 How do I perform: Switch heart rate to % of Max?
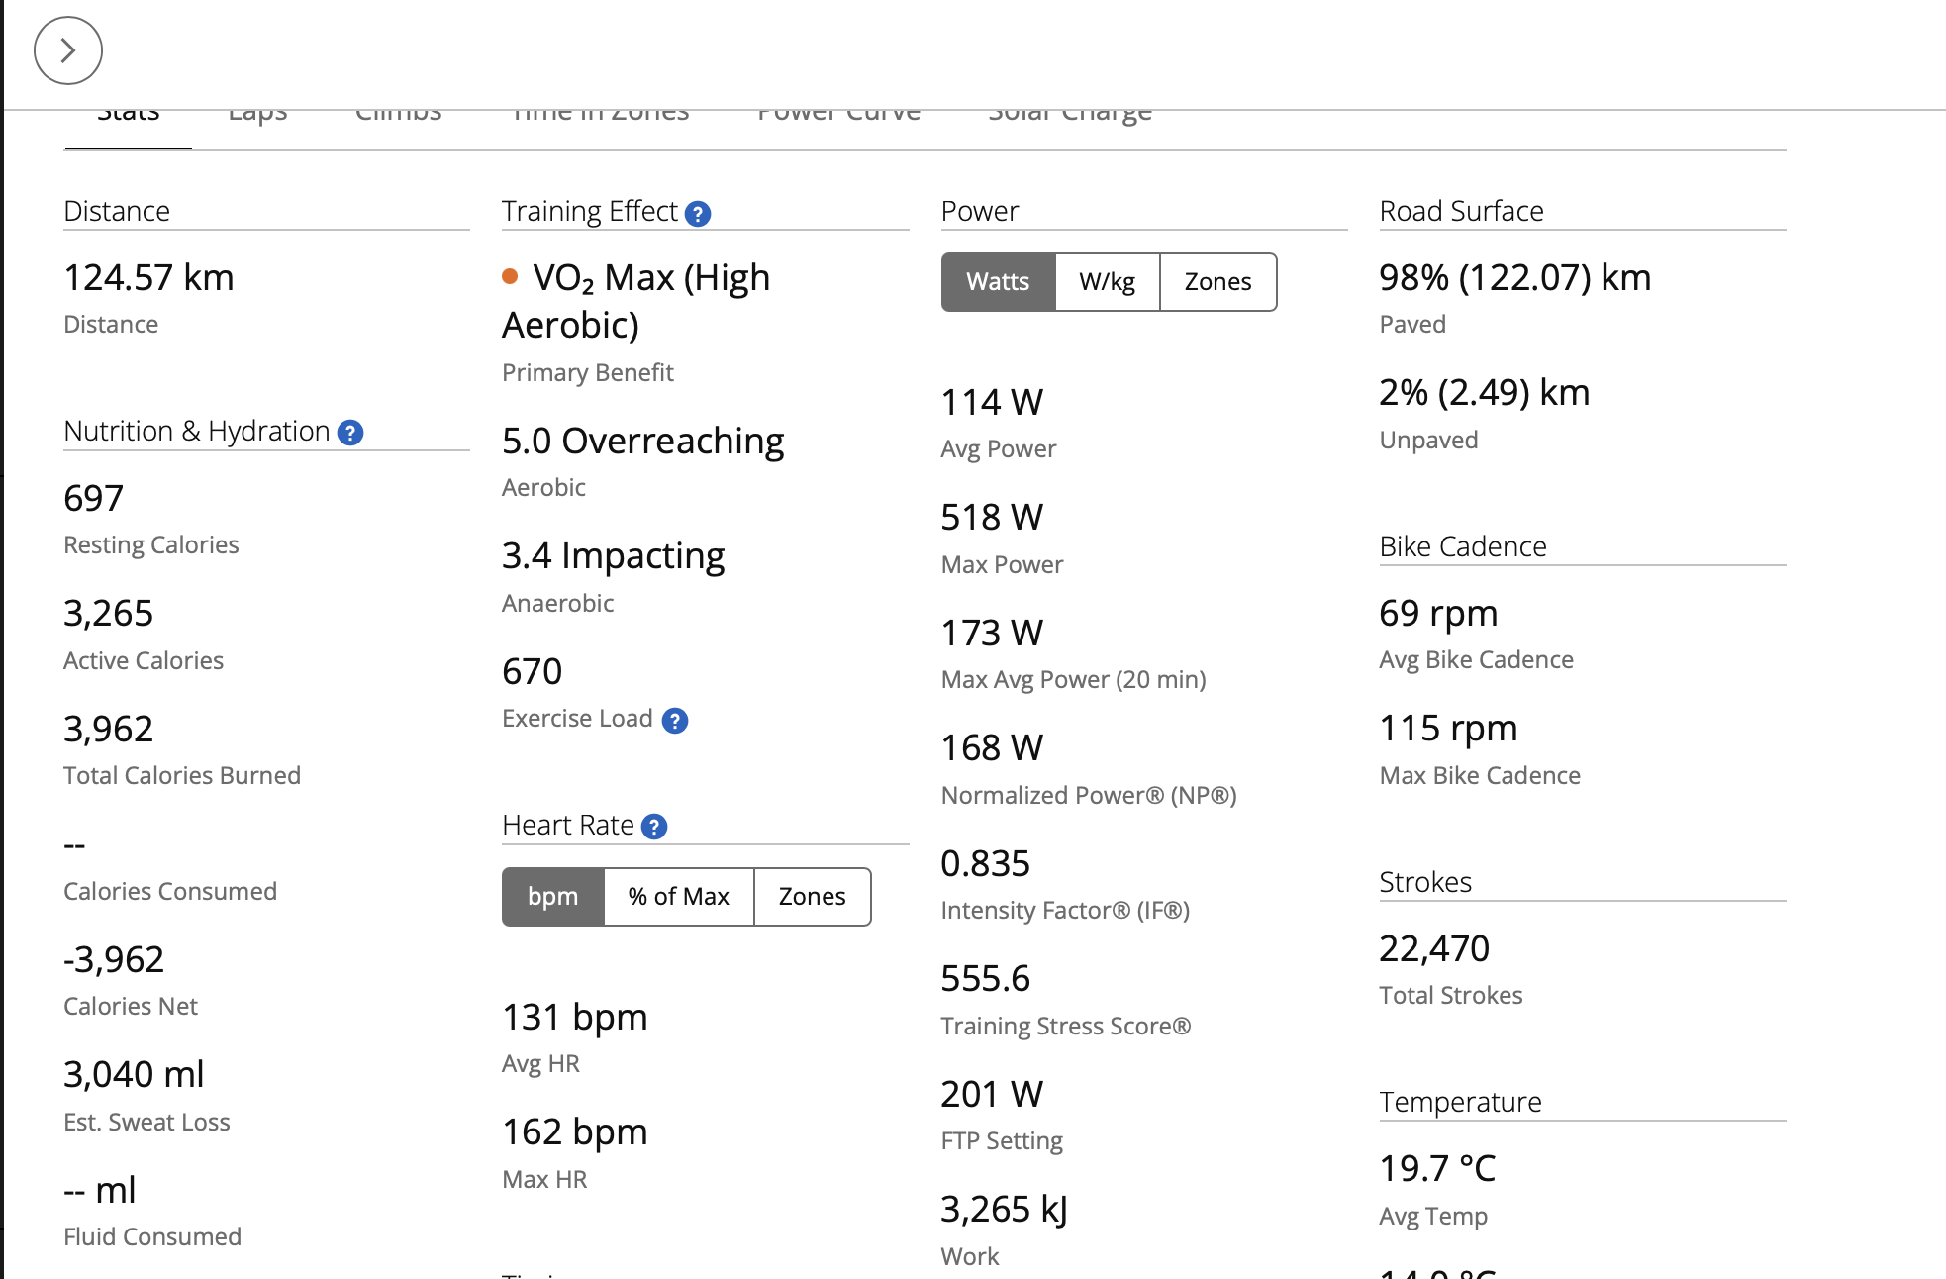tap(679, 897)
